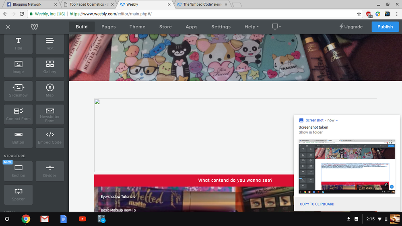Pick the Map element
Image resolution: width=402 pixels, height=226 pixels.
[50, 91]
